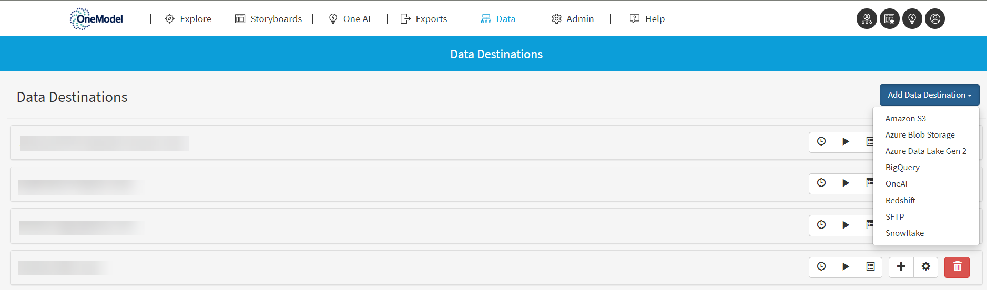Open the Admin menu
This screenshot has height=290, width=987.
[x=573, y=19]
